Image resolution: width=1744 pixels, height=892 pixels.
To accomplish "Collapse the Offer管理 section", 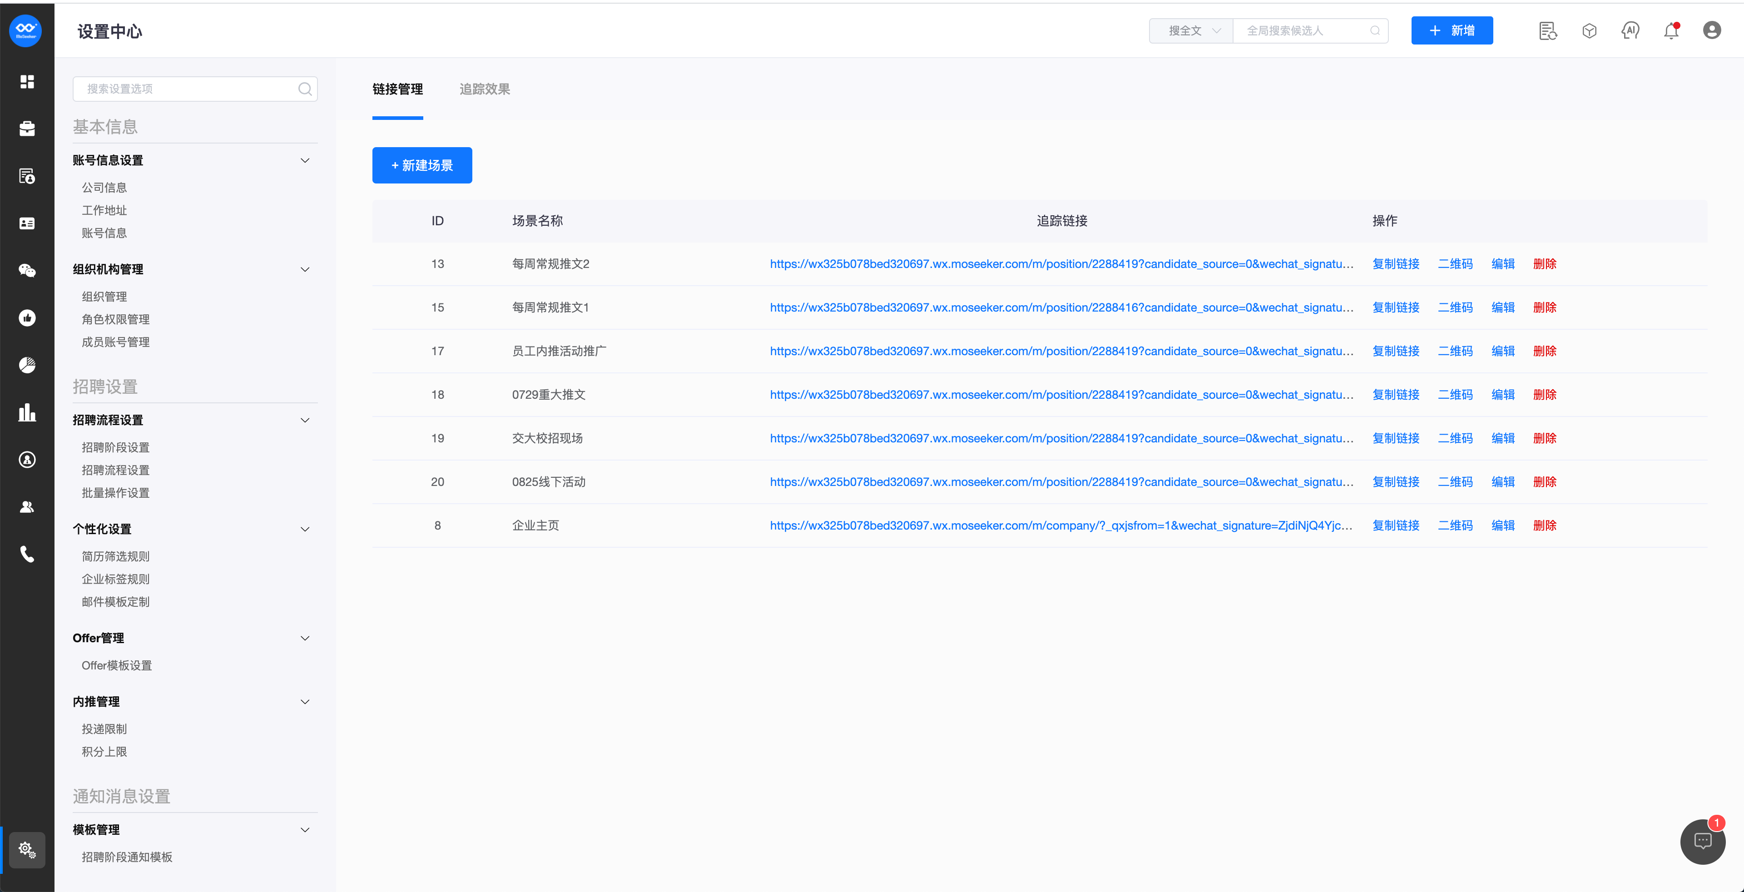I will [305, 638].
